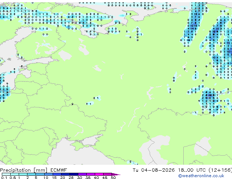Click the '18..00 UTC' time text
232x179 pixels.
click(192, 170)
